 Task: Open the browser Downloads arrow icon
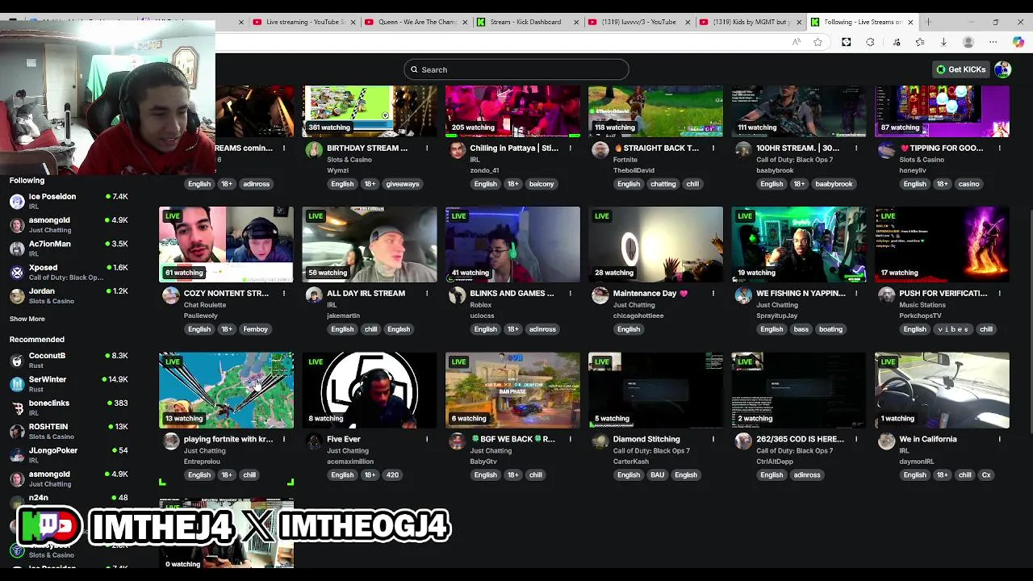point(943,42)
